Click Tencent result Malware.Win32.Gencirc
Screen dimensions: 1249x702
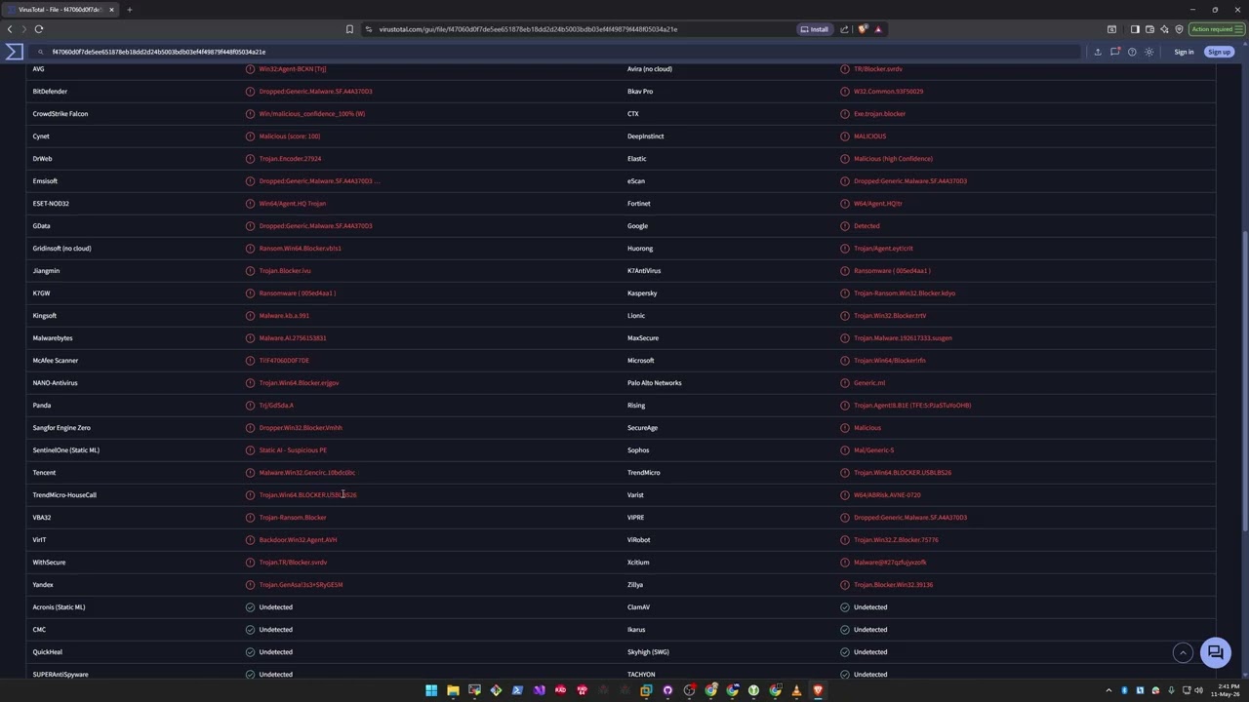[x=307, y=473]
